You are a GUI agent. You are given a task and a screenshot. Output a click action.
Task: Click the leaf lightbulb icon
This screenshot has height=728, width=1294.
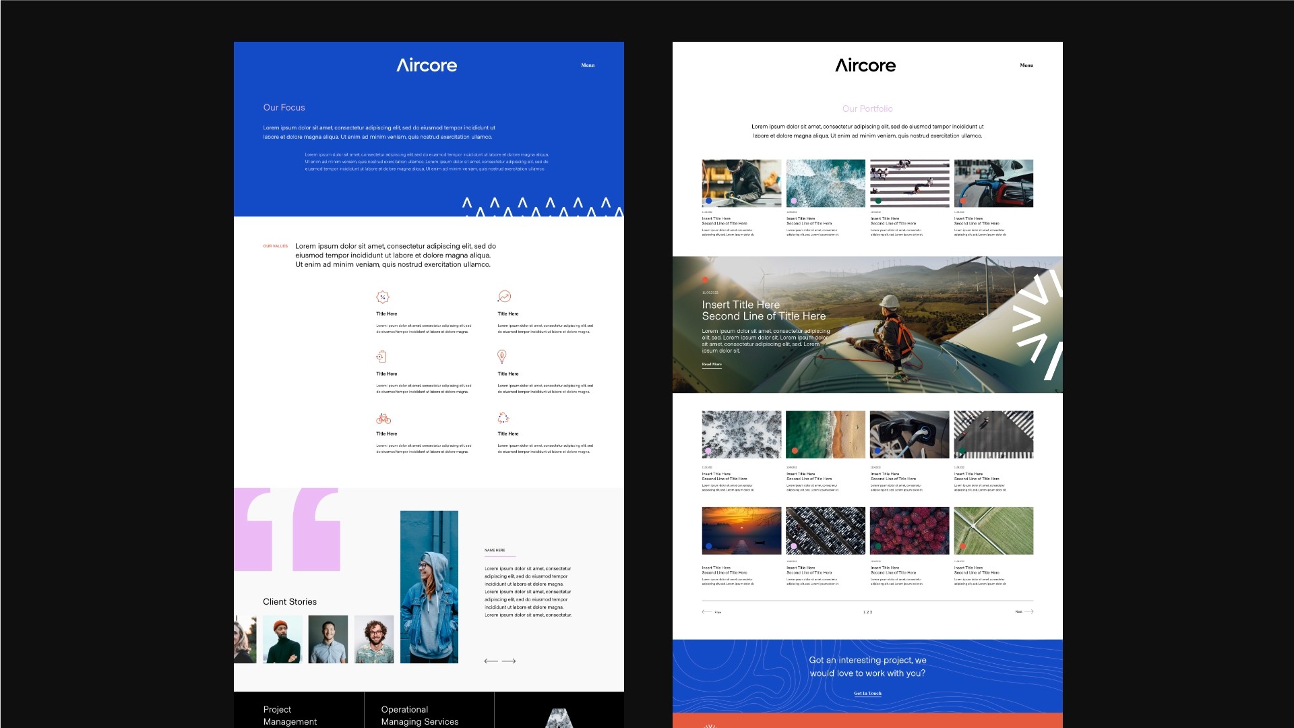coord(501,356)
